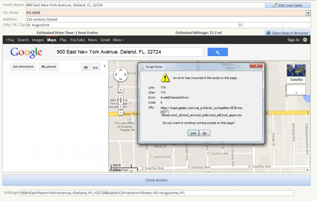Click Open Map in Browser button
The width and height of the screenshot is (317, 201).
coord(288,33)
